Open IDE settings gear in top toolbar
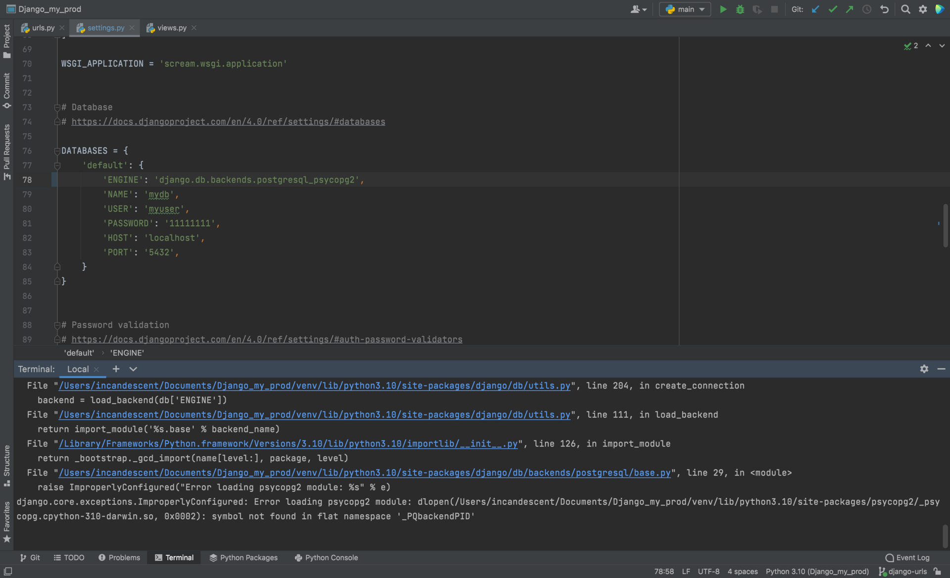Image resolution: width=950 pixels, height=578 pixels. point(923,9)
